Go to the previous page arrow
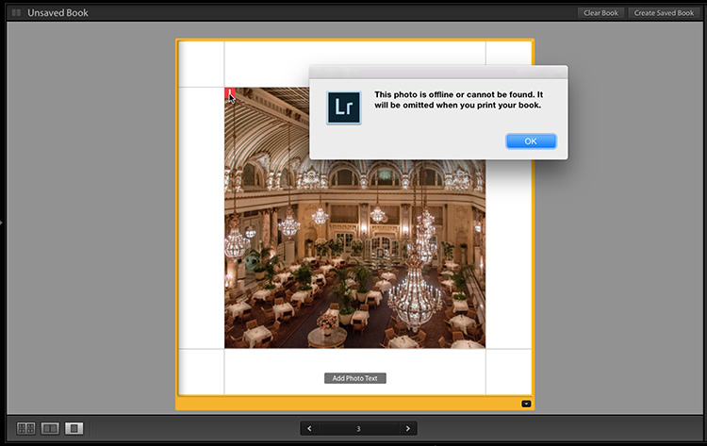Viewport: 707px width, 446px height. [x=310, y=428]
